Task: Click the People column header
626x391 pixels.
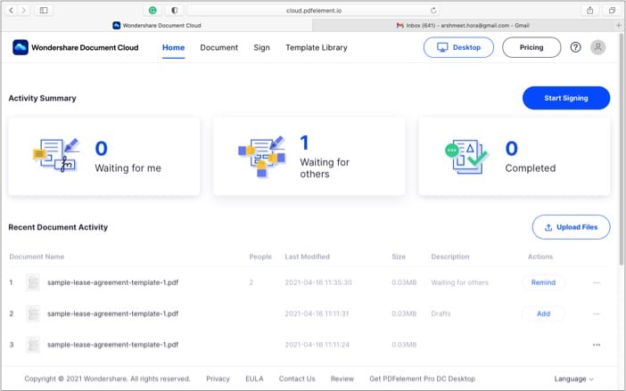Action: pyautogui.click(x=260, y=257)
